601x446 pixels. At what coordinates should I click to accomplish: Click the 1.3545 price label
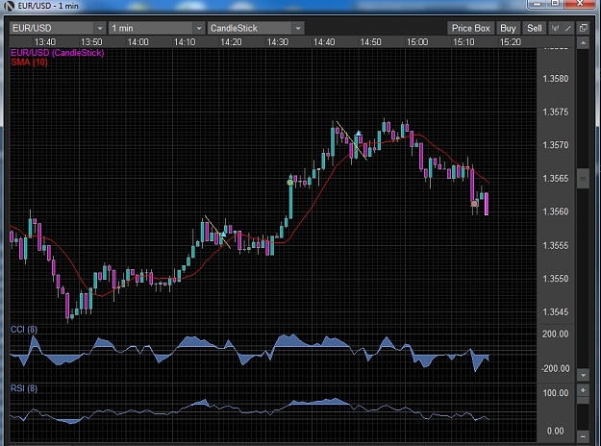(x=556, y=311)
